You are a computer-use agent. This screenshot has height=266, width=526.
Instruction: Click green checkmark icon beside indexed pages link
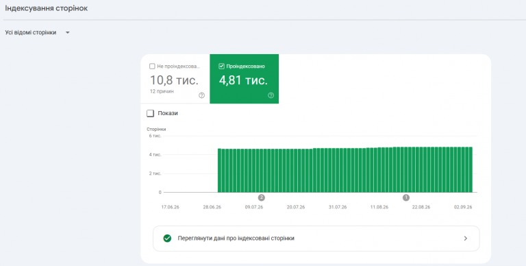click(167, 239)
